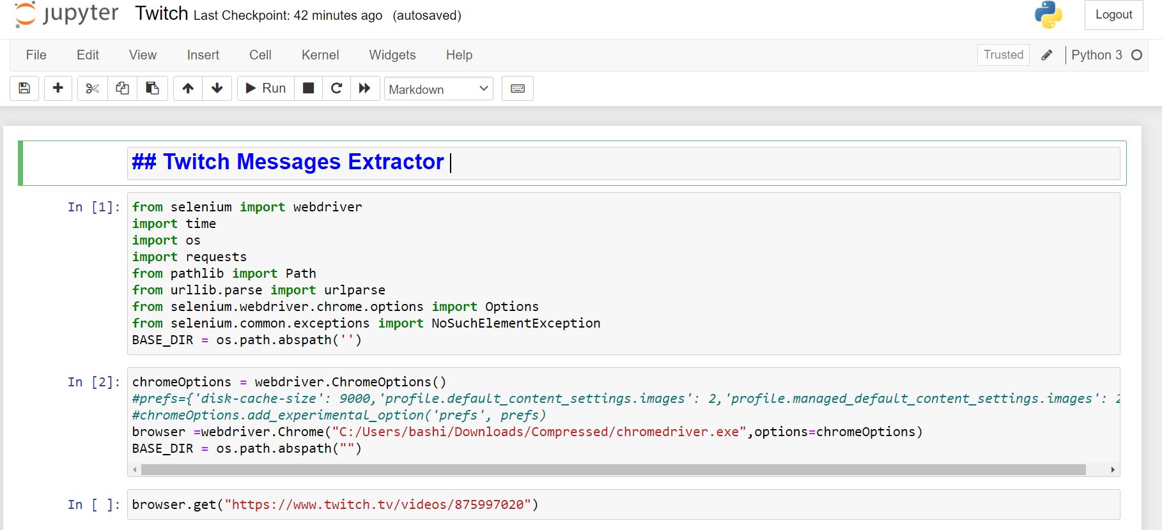
Task: Click the Last Checkpoint timestamp text
Action: tap(288, 15)
